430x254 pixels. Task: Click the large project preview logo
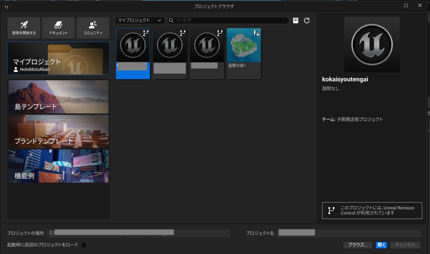point(372,45)
